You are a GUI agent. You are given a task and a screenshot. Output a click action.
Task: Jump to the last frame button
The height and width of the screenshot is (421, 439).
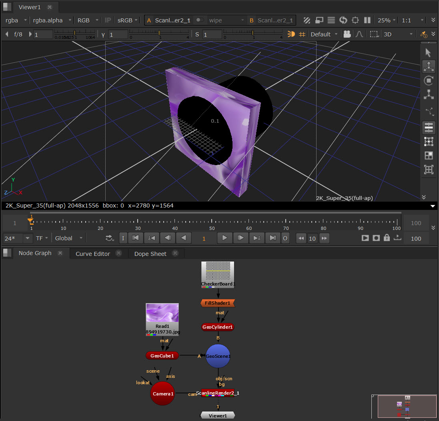pos(273,238)
